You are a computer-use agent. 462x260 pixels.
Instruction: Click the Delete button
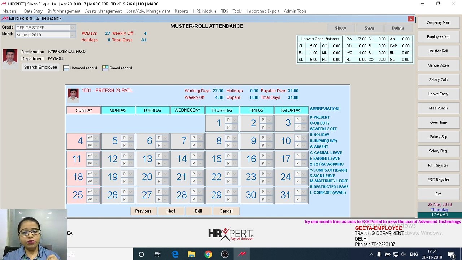click(x=398, y=28)
